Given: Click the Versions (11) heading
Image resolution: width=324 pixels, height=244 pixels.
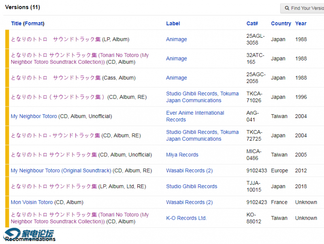Looking at the screenshot, I should [x=23, y=7].
